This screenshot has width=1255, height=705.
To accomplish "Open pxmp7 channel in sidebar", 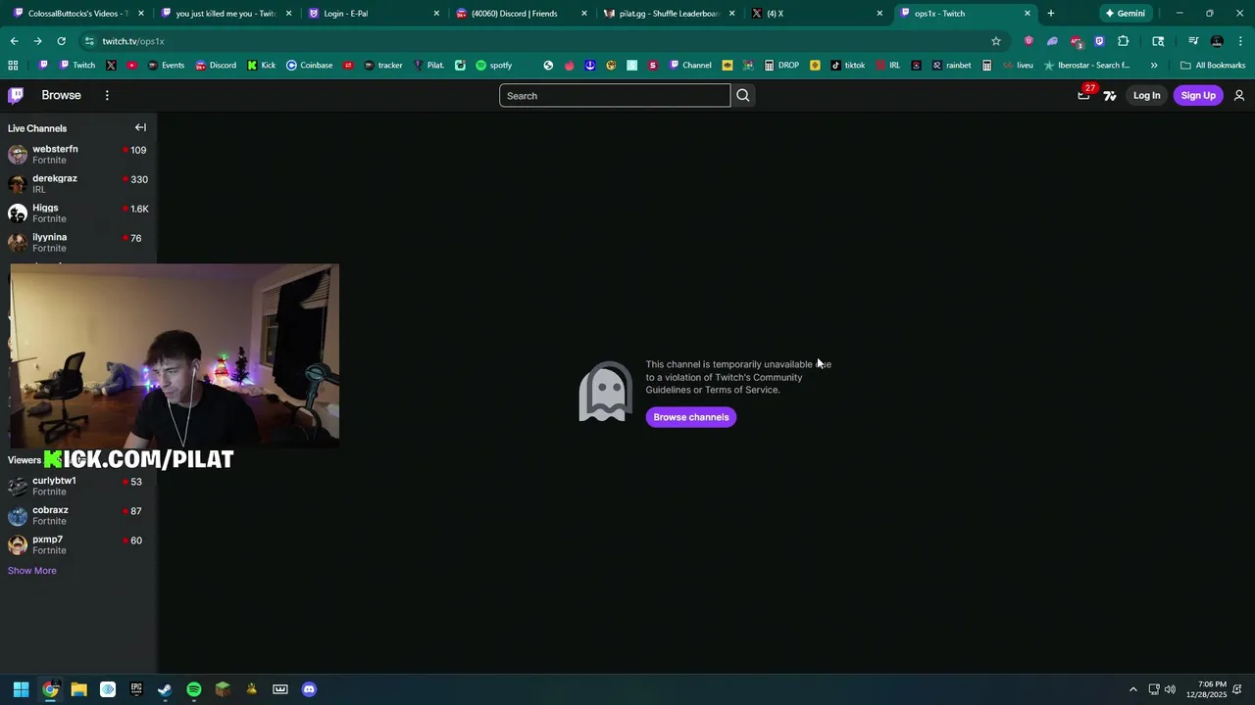I will (x=78, y=544).
